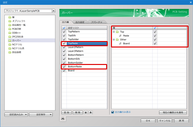Click the Other folder icon in the layer panel
Viewport: 193px width, 127px height.
(x=117, y=39)
